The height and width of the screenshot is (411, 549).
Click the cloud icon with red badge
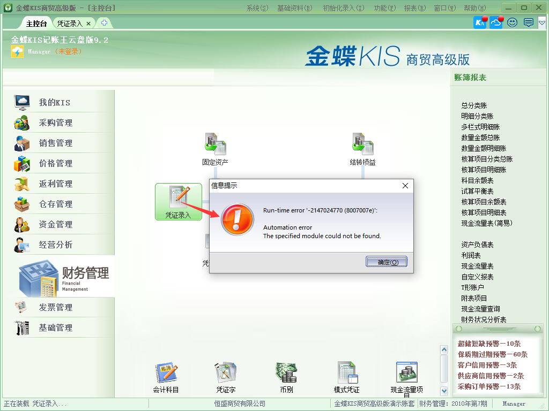coord(496,22)
